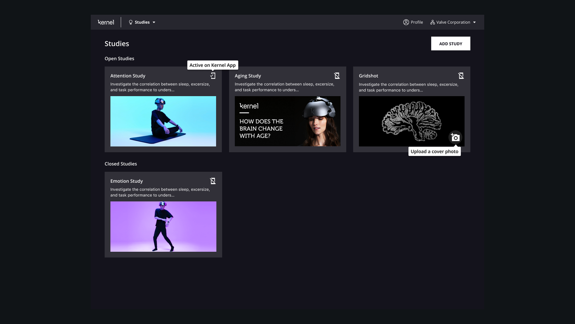
Task: Click the Active on Kernel App tooltip
Action: coord(213,65)
